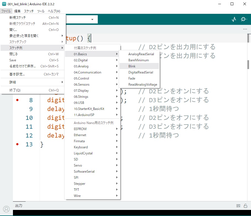Load the ReadAnalogVoltage example
This screenshot has height=216, width=251.
click(x=139, y=85)
